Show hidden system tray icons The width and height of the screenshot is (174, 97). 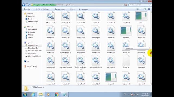click(129, 95)
